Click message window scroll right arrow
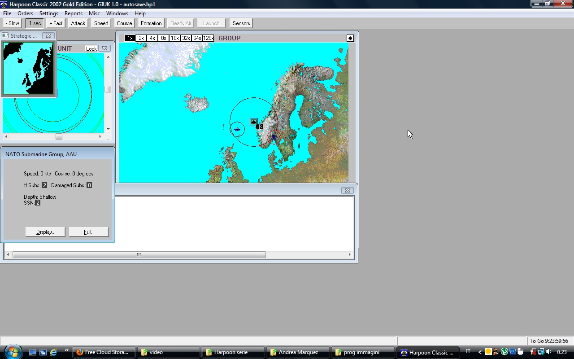Image resolution: width=574 pixels, height=359 pixels. [x=349, y=254]
